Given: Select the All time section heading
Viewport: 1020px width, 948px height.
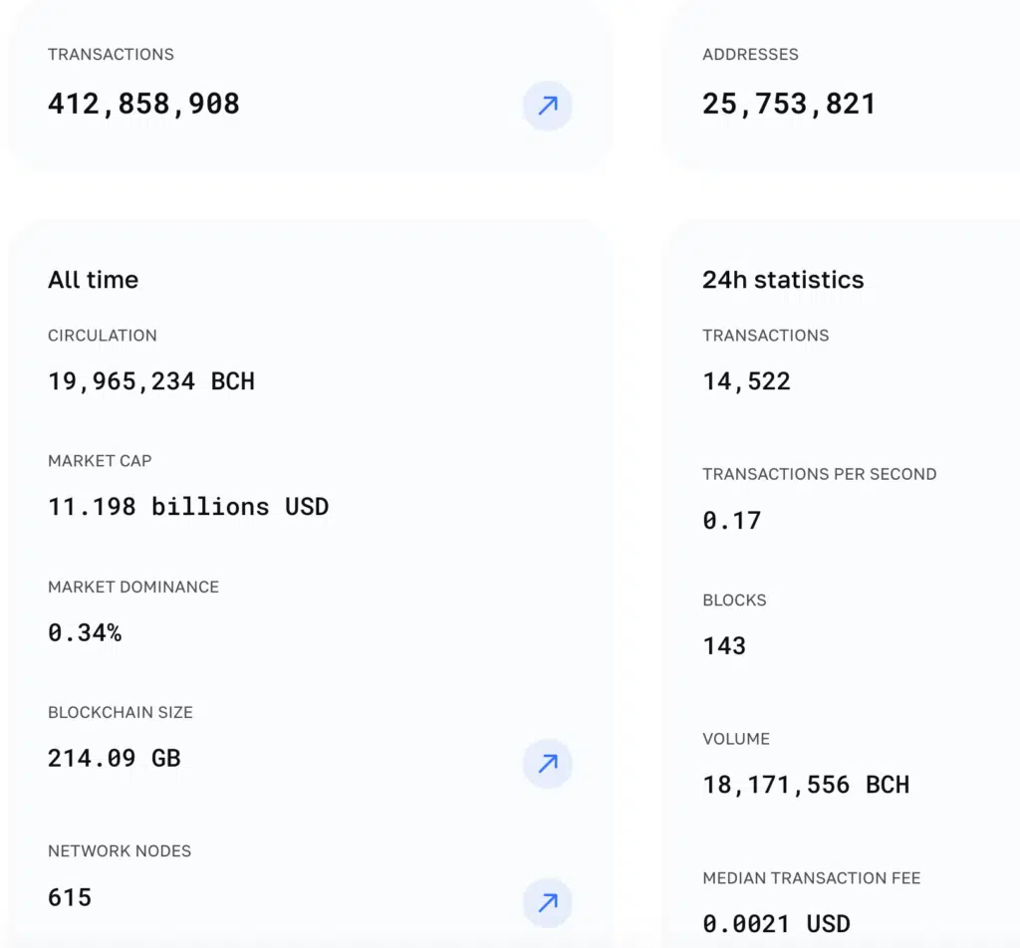Looking at the screenshot, I should pos(93,280).
